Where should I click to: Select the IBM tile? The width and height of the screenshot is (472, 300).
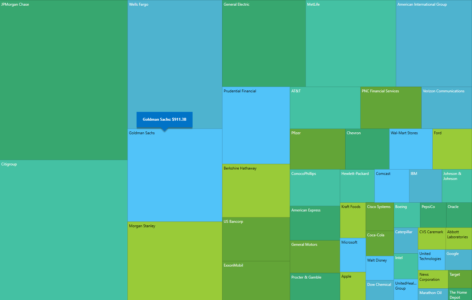click(425, 186)
